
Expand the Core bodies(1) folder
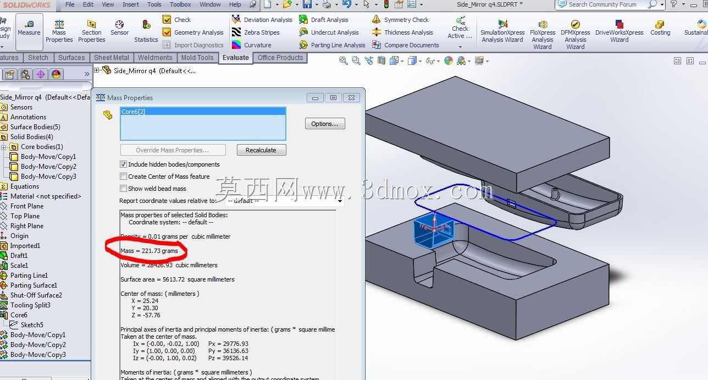3,147
